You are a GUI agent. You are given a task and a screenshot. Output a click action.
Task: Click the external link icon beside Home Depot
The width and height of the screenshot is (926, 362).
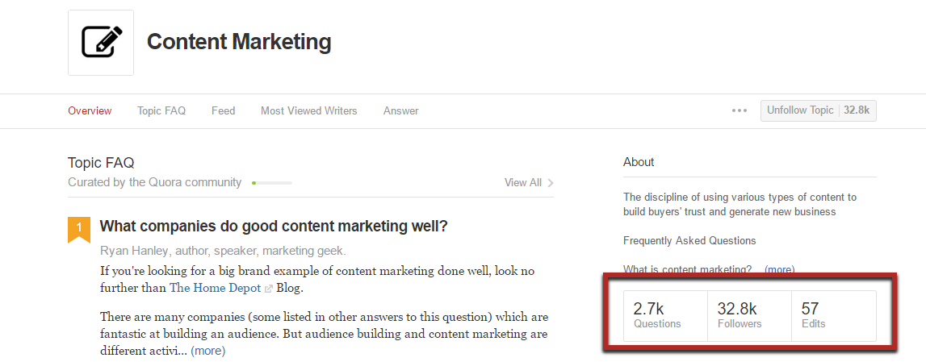point(268,289)
